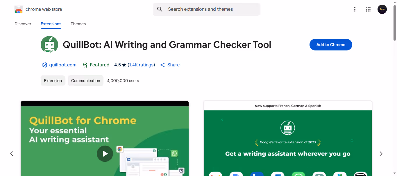Switch to the Discover tab
Screen dimensions: 397x176
[x=23, y=24]
